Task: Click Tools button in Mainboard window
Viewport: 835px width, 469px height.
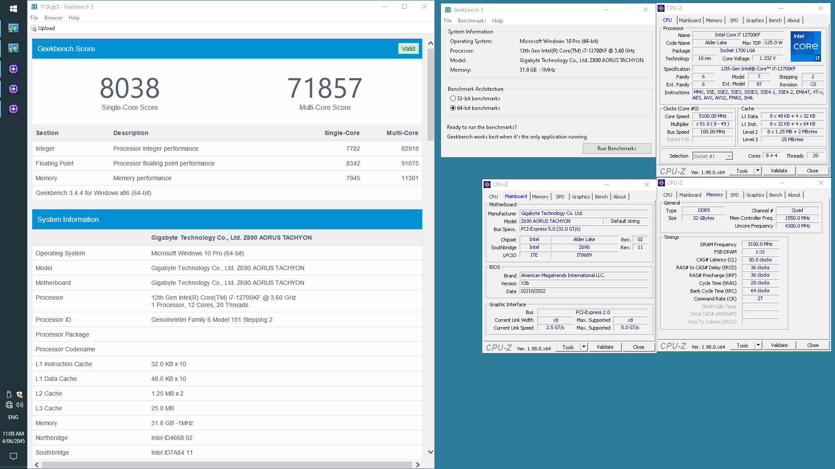Action: (x=568, y=347)
